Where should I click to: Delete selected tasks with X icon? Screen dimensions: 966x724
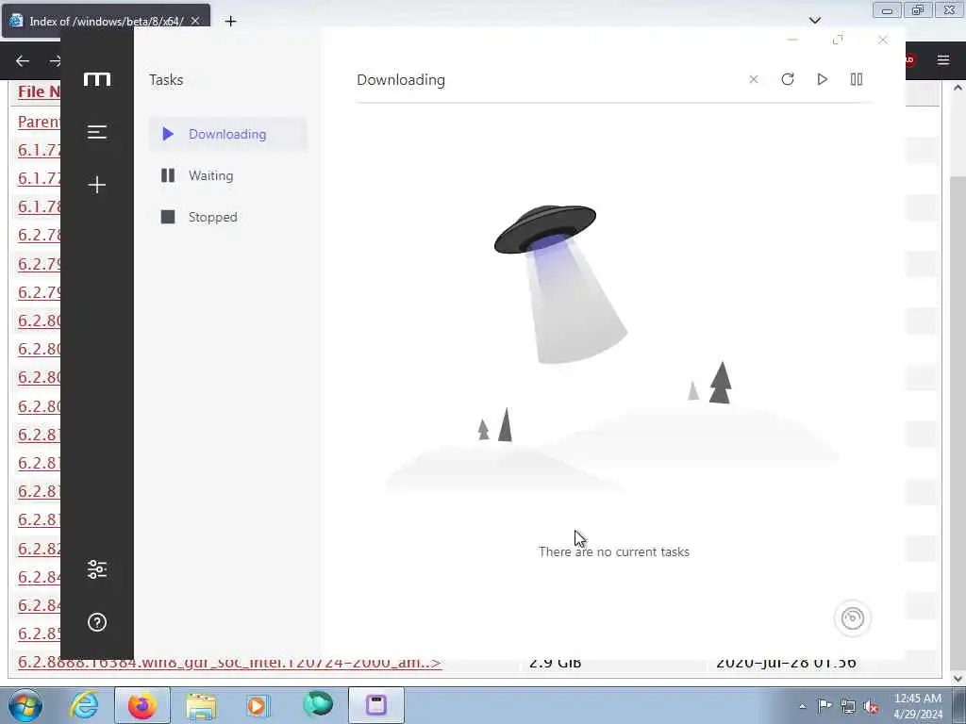[754, 79]
